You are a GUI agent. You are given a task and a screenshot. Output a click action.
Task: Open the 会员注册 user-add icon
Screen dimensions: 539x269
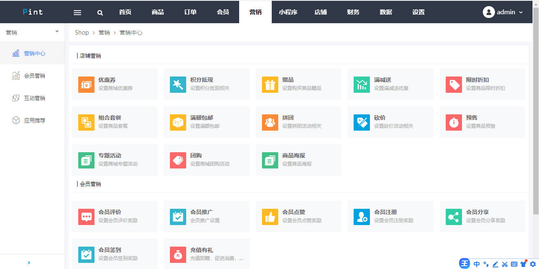(x=362, y=217)
